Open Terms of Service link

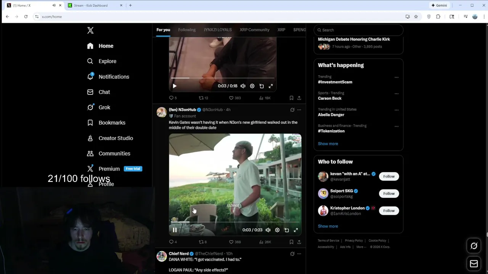pyautogui.click(x=328, y=241)
